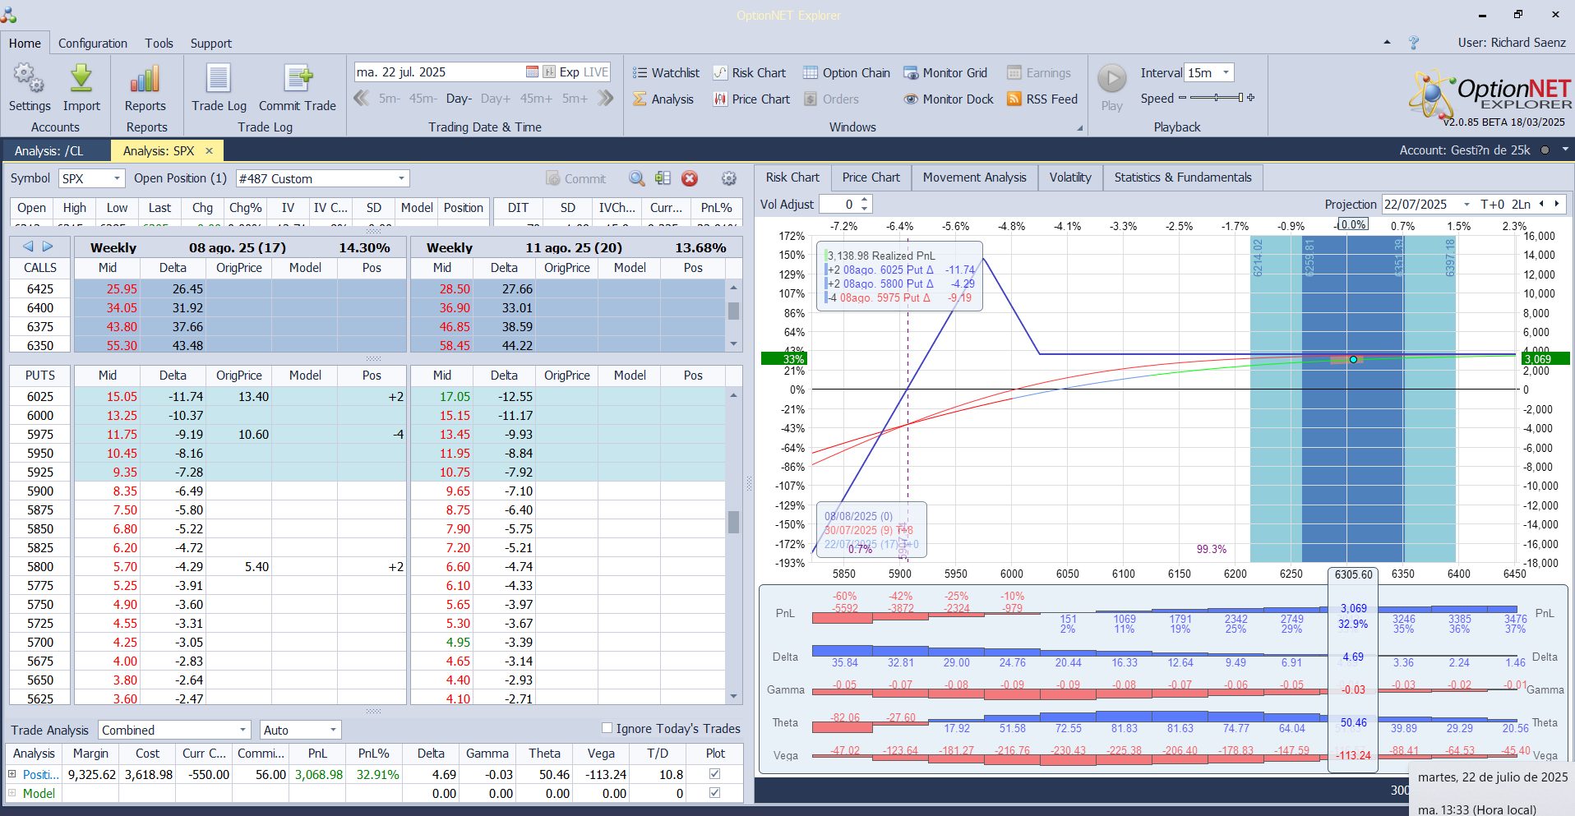Screen dimensions: 1575x816
Task: Open Price Chart from Windows group
Action: pos(751,99)
